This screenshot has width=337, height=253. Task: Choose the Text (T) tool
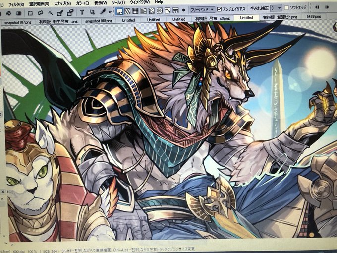[82, 12]
